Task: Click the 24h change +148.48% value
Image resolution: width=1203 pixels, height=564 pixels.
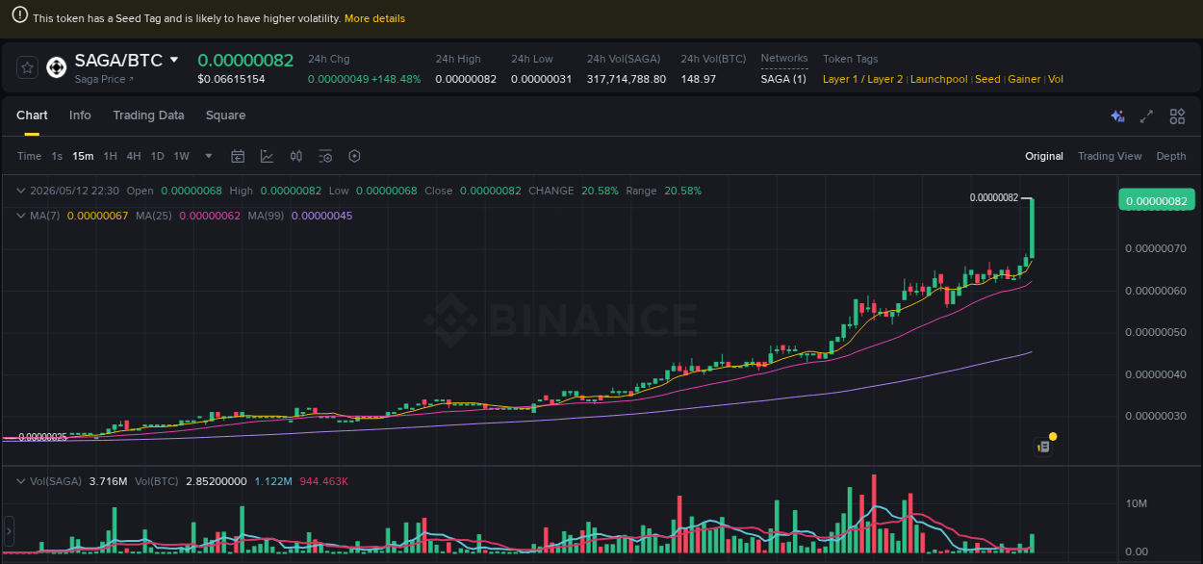Action: [x=397, y=79]
